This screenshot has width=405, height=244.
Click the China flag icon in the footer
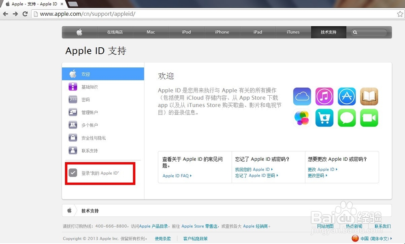click(x=355, y=238)
